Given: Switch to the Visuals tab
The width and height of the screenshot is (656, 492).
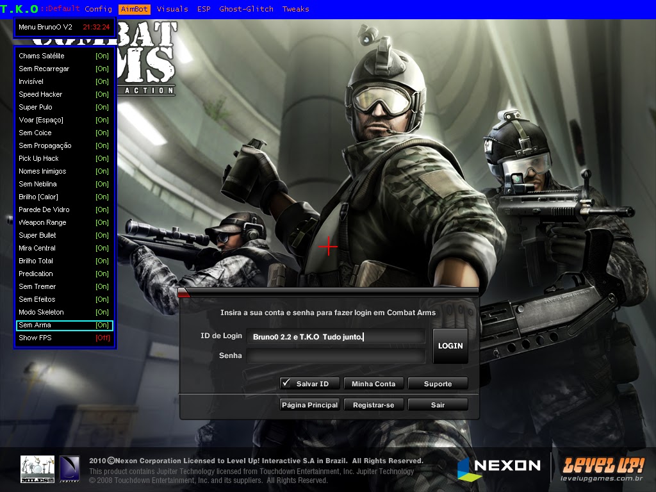Looking at the screenshot, I should pyautogui.click(x=172, y=9).
